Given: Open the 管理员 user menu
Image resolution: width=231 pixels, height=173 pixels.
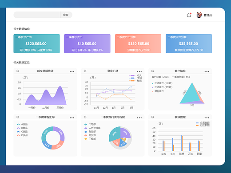Looking at the screenshot, I should click(207, 15).
